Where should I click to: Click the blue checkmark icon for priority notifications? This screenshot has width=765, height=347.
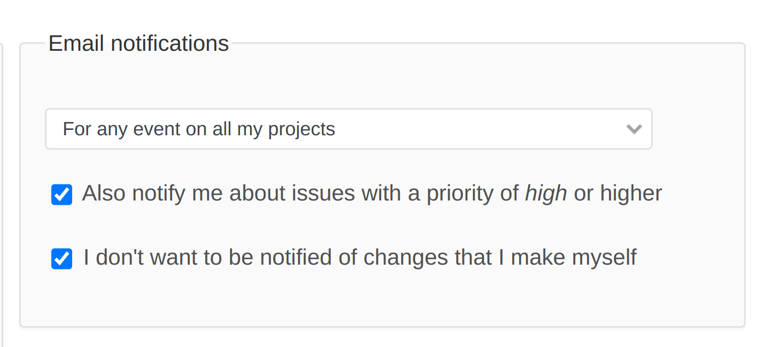tap(61, 195)
